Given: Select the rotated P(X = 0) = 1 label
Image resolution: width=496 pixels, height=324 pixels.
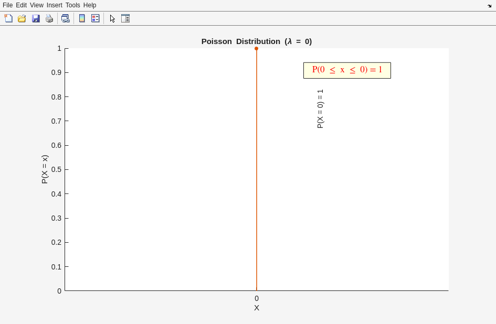Looking at the screenshot, I should tap(320, 109).
